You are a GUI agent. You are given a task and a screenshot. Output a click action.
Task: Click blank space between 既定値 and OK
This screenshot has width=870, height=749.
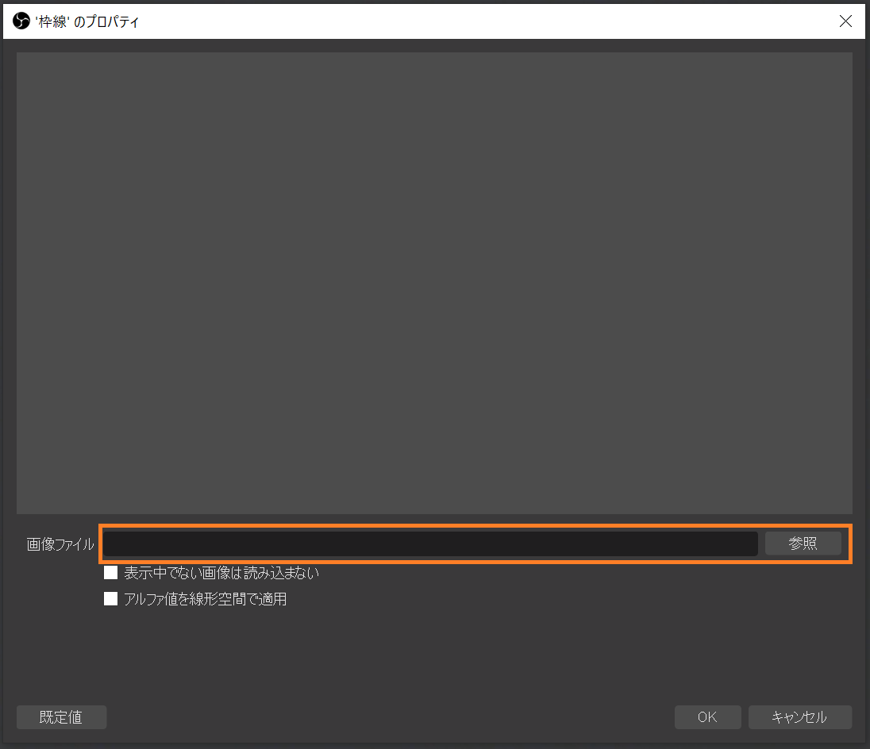390,716
